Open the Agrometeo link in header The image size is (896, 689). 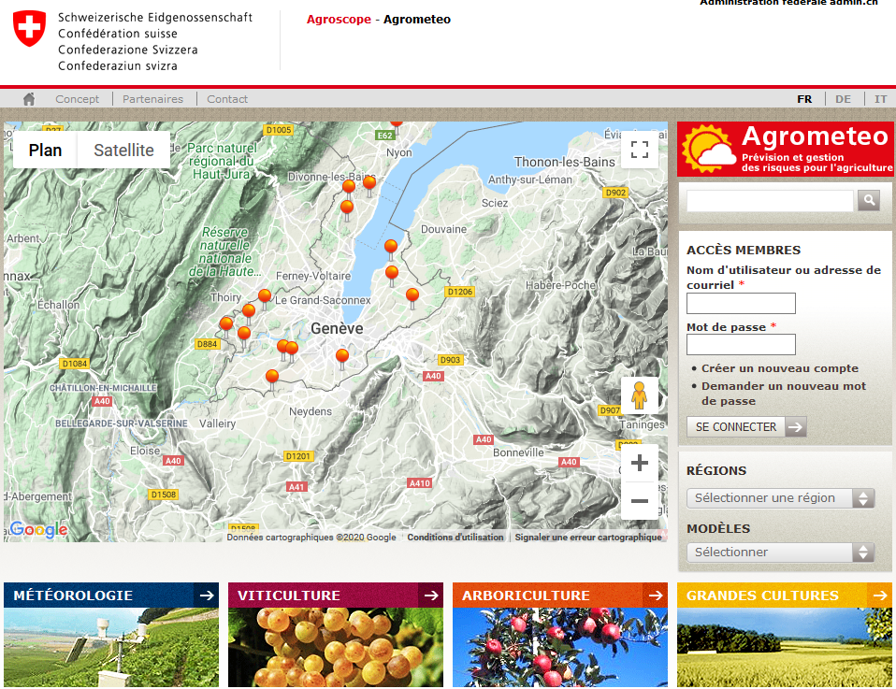point(417,20)
